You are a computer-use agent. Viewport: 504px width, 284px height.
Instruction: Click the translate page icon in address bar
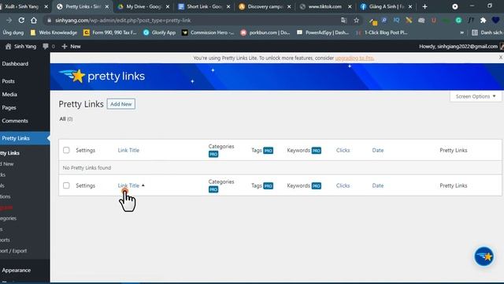point(344,21)
